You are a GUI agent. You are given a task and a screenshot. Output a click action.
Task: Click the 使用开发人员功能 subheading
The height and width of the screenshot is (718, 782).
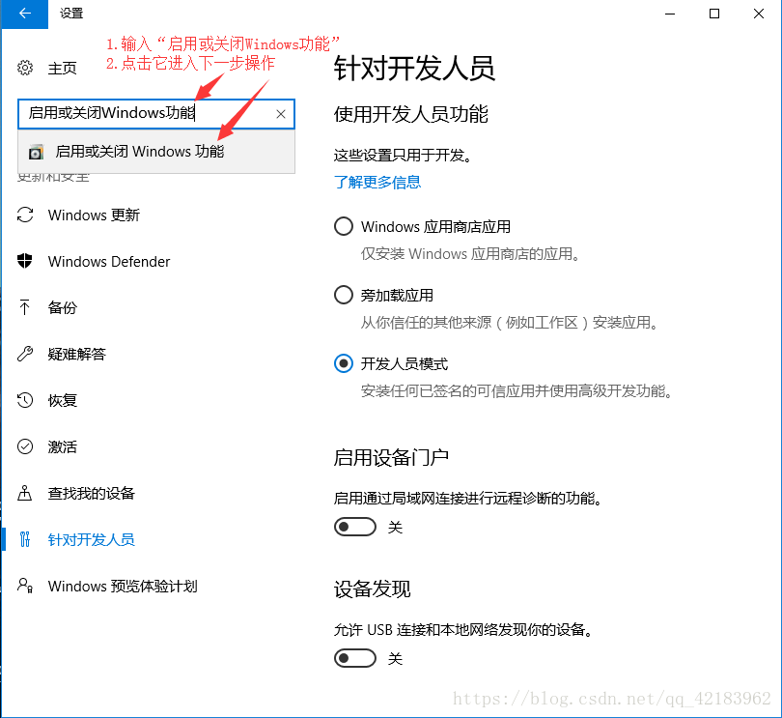click(x=411, y=114)
